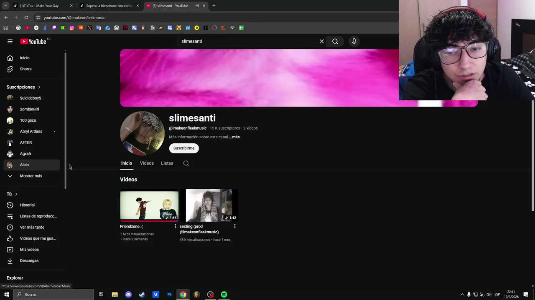Mute the slimesanti tab audio icon

pyautogui.click(x=197, y=6)
